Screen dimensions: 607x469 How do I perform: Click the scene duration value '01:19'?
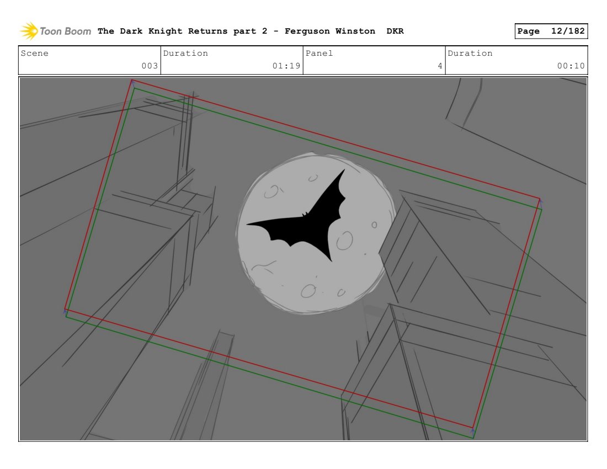tap(286, 66)
